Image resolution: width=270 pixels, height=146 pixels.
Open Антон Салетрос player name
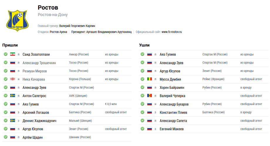tap(34, 96)
